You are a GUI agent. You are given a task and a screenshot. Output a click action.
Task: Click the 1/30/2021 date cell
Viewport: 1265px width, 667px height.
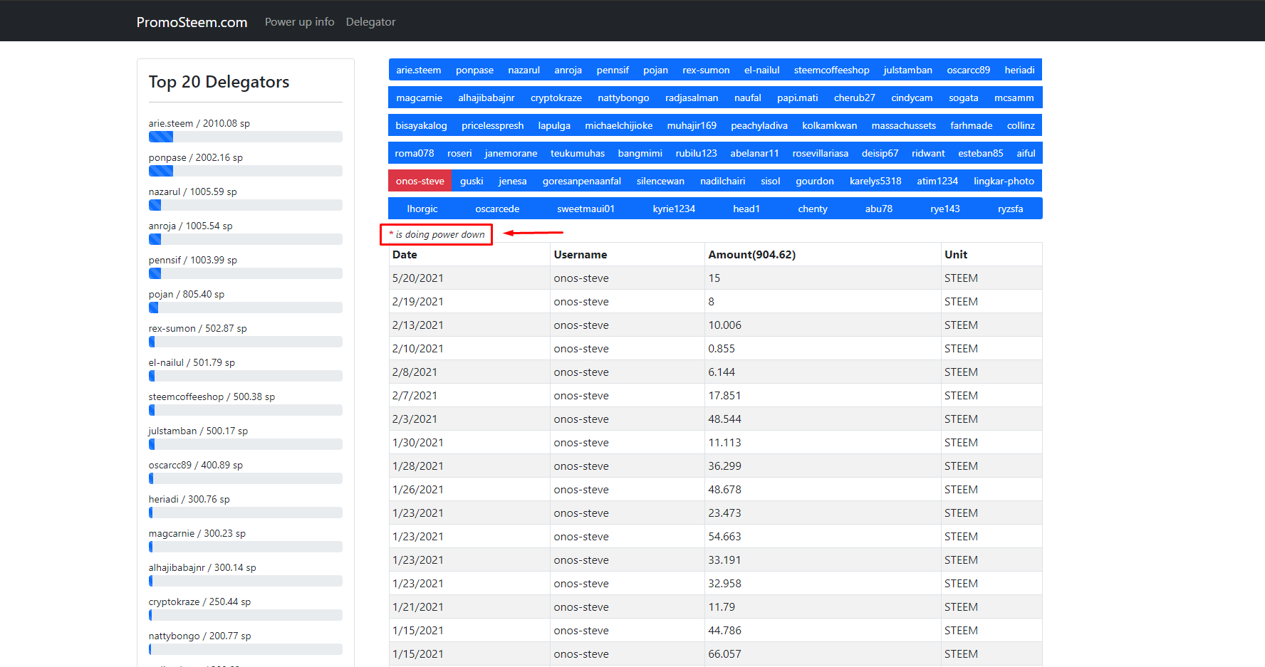click(469, 443)
